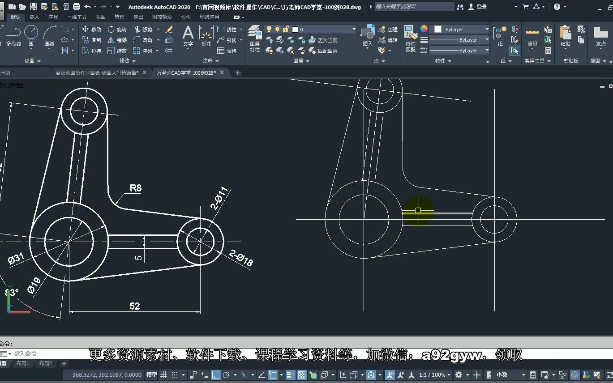
Task: Toggle transparency display in status bar
Action: (x=302, y=375)
